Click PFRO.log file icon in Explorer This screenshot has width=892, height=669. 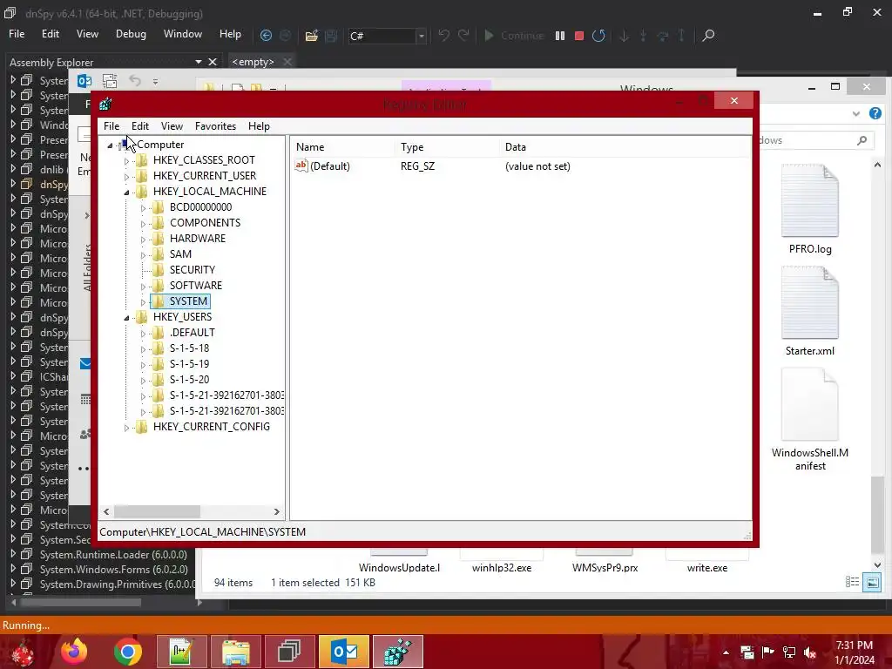[810, 200]
